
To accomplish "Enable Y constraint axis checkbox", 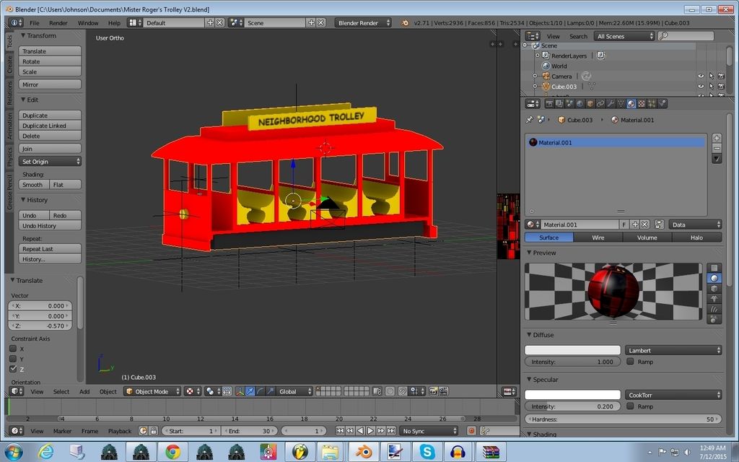I will [x=13, y=359].
